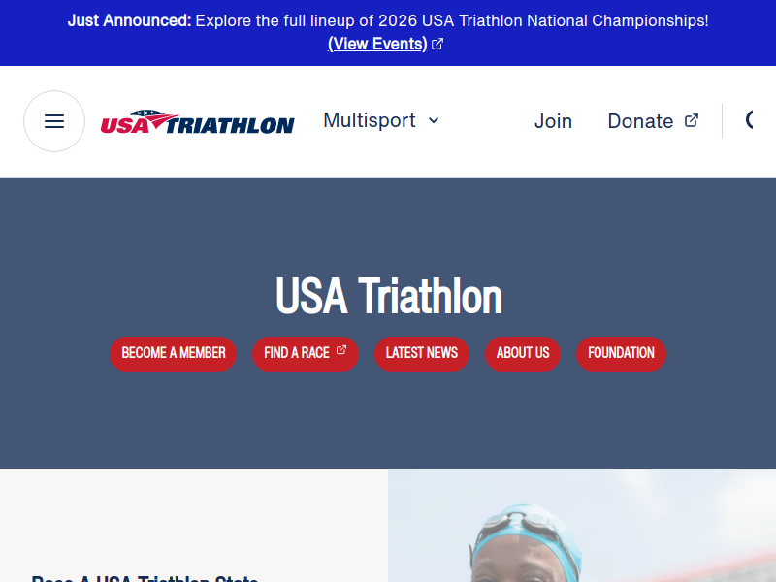The width and height of the screenshot is (776, 582).
Task: Select the Find a Race button
Action: (297, 353)
